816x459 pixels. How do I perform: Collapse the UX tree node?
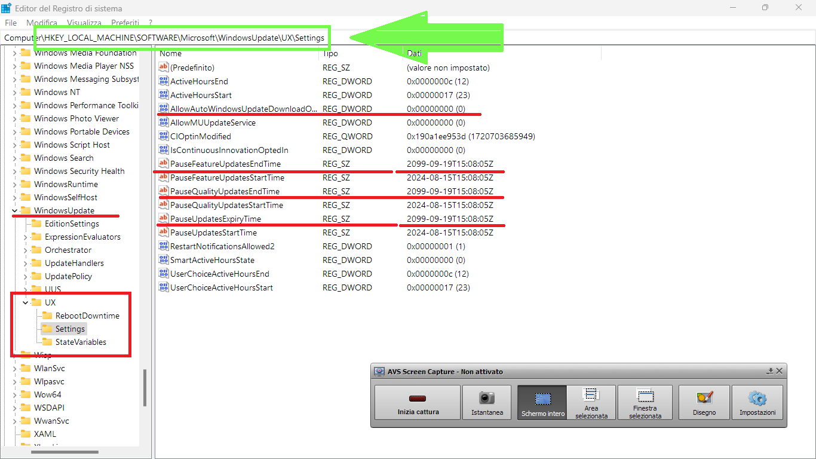click(x=25, y=302)
